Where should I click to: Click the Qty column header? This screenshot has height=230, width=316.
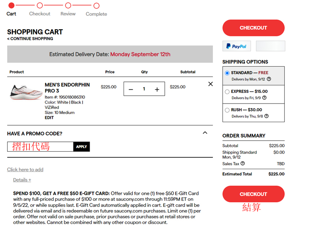144,72
